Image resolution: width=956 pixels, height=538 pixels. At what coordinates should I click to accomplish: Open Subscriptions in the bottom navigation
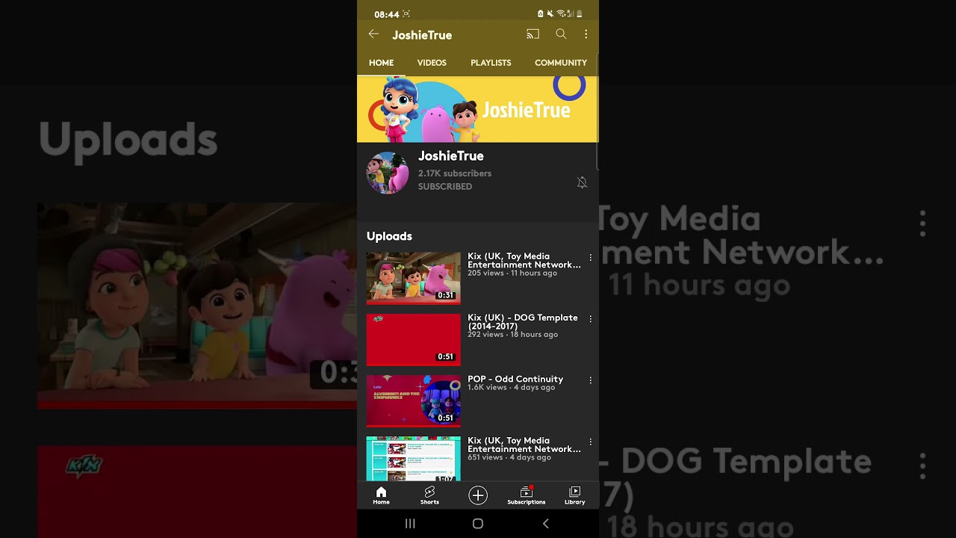point(527,495)
